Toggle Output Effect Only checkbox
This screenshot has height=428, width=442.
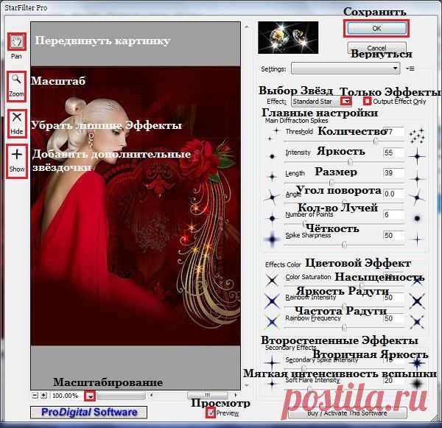pyautogui.click(x=367, y=101)
